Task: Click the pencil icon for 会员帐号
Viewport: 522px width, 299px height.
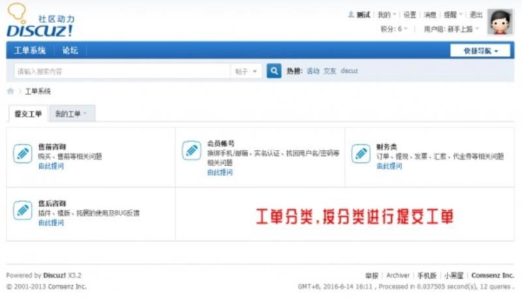Action: (x=192, y=150)
